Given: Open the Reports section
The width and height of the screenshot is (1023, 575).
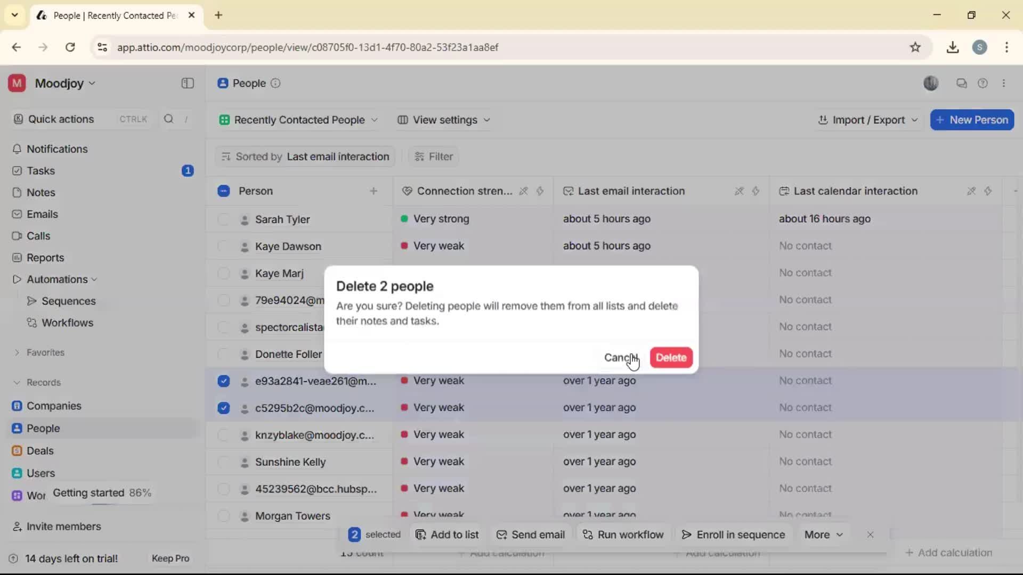Looking at the screenshot, I should pyautogui.click(x=45, y=257).
